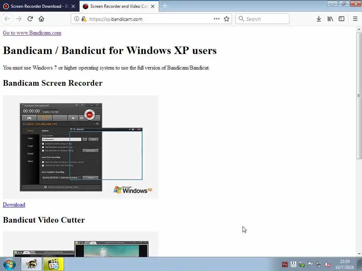Open the Firefox hamburger menu

click(x=355, y=19)
